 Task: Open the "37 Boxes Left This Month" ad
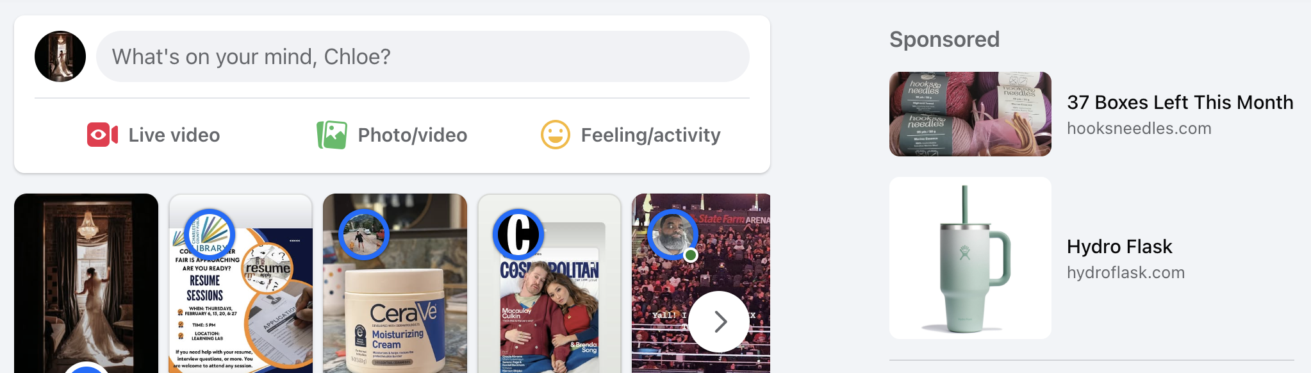(x=1092, y=114)
